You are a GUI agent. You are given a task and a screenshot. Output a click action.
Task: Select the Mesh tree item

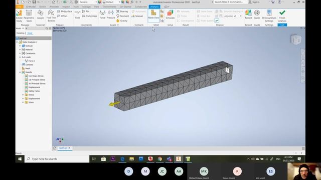(x=26, y=68)
